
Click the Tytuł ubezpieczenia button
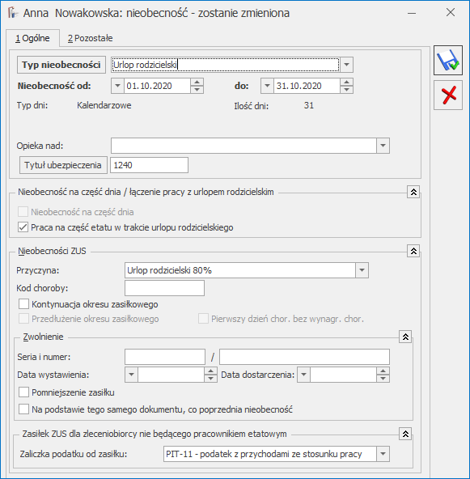click(x=63, y=165)
